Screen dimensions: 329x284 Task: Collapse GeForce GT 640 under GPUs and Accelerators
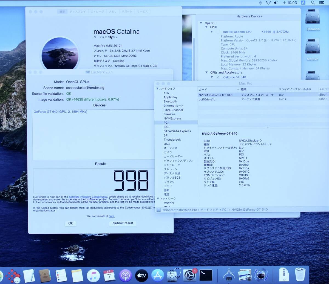click(212, 77)
